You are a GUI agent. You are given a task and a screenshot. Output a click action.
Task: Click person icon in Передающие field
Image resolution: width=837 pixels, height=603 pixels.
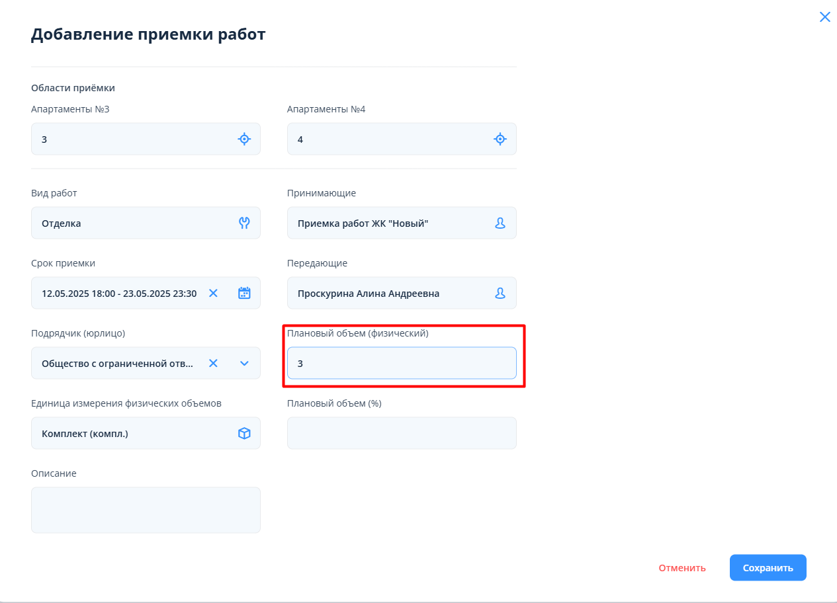click(x=500, y=293)
